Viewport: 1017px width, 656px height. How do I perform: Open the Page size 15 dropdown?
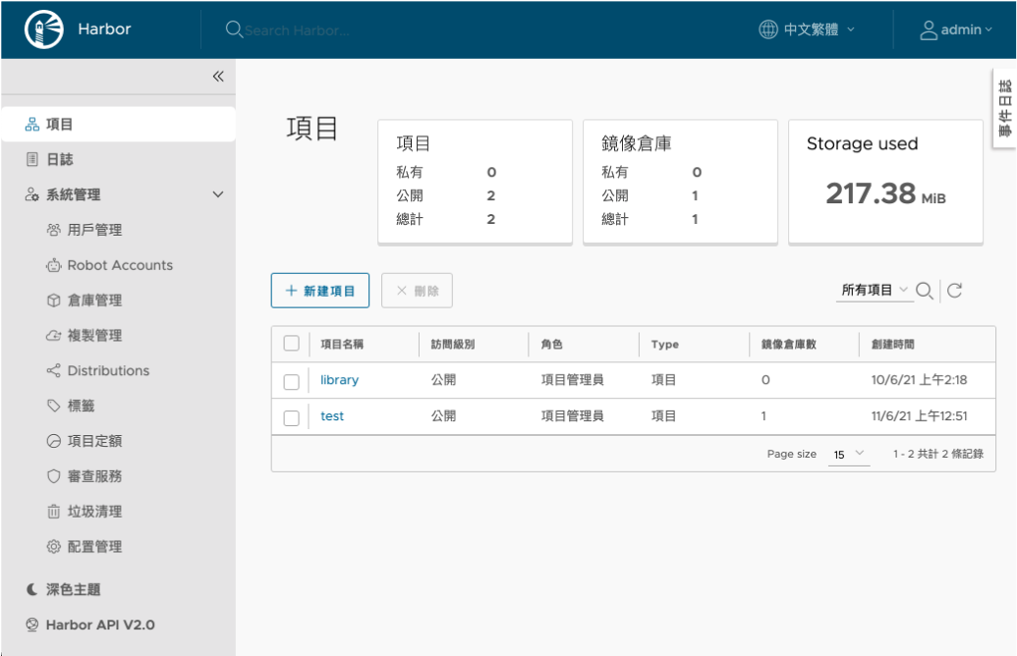[x=848, y=455]
